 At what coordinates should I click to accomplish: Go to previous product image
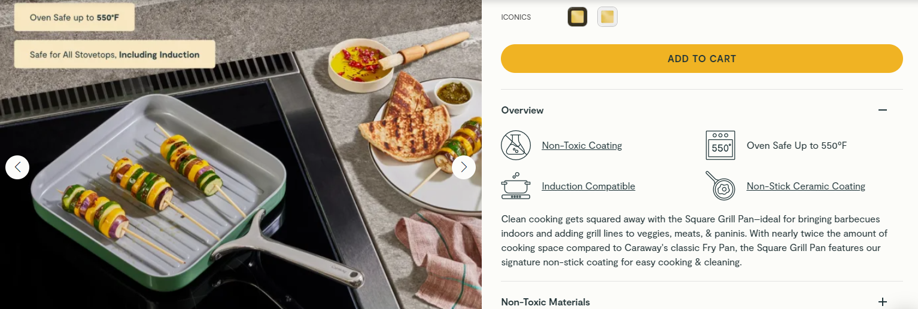click(17, 167)
